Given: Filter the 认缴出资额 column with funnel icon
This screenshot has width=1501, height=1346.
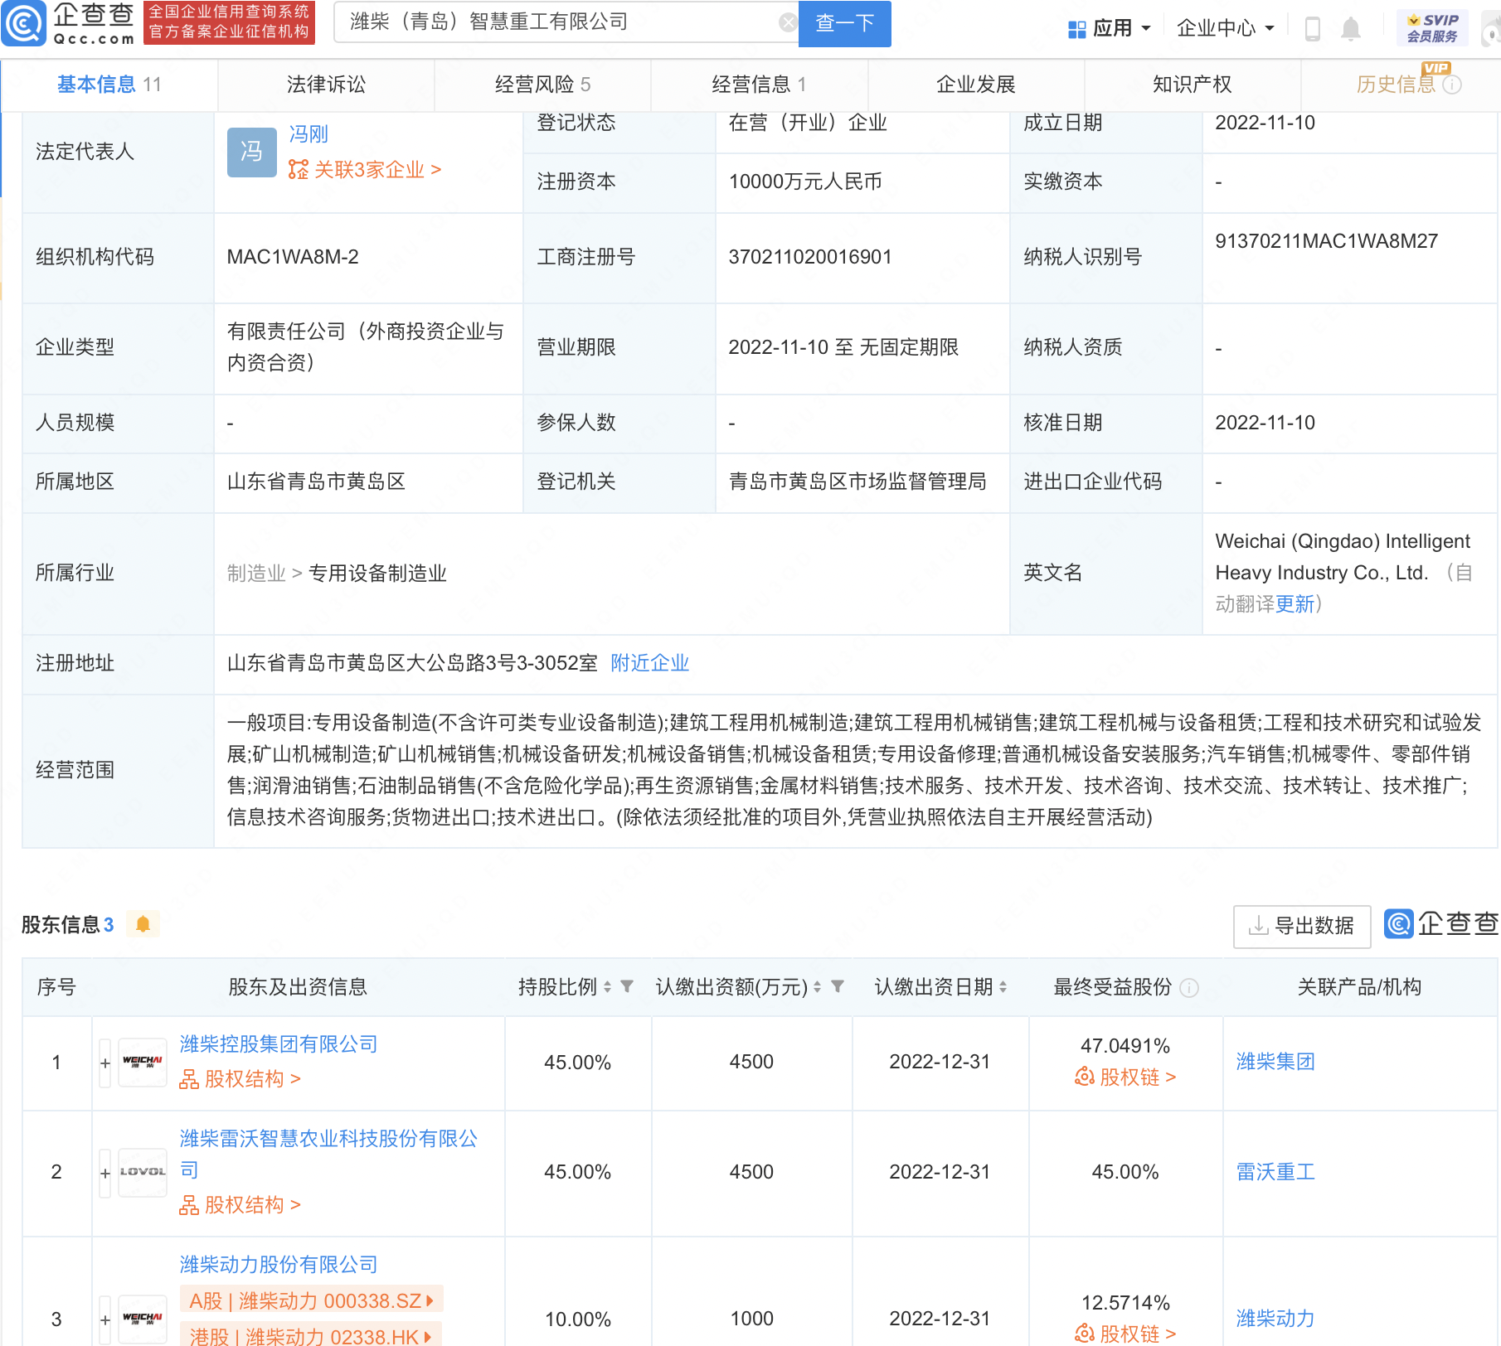Looking at the screenshot, I should 838,986.
